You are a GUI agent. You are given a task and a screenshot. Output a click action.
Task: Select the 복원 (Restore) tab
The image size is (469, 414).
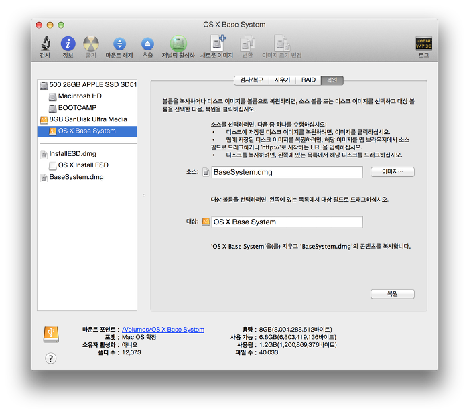click(x=332, y=80)
